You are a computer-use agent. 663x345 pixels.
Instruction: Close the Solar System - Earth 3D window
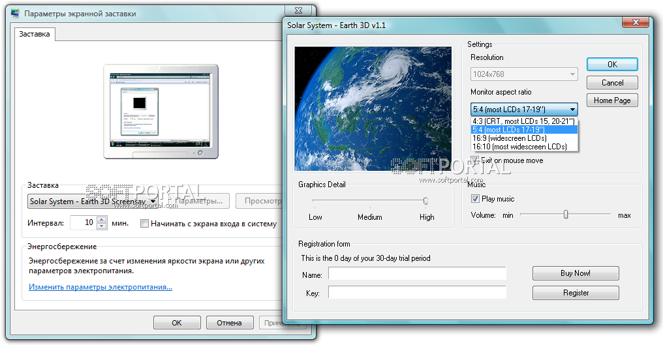(636, 22)
